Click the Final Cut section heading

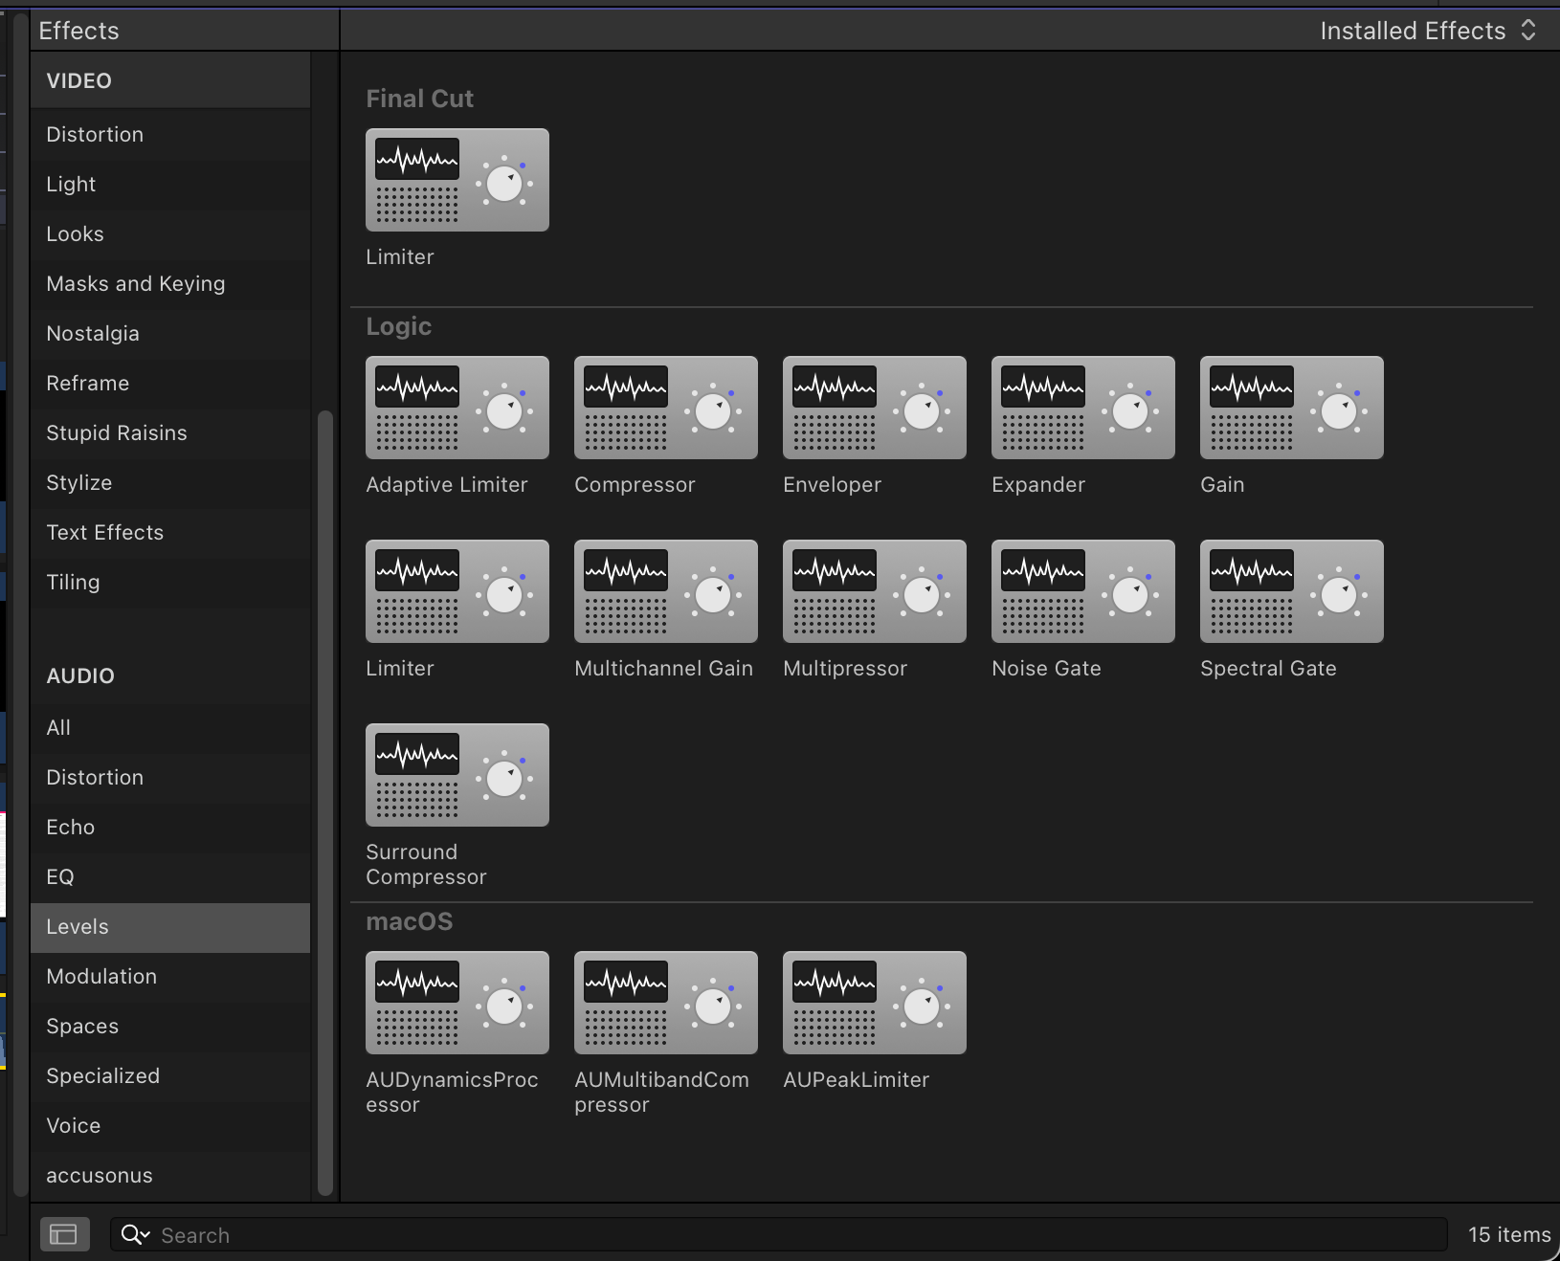coord(420,99)
